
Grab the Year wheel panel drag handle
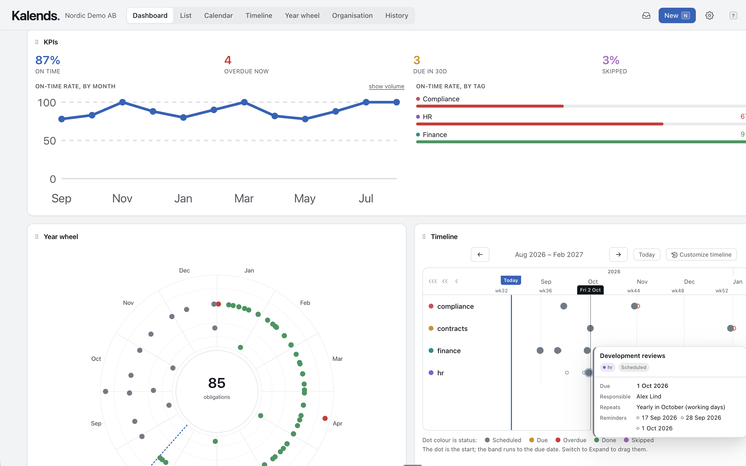click(x=37, y=237)
